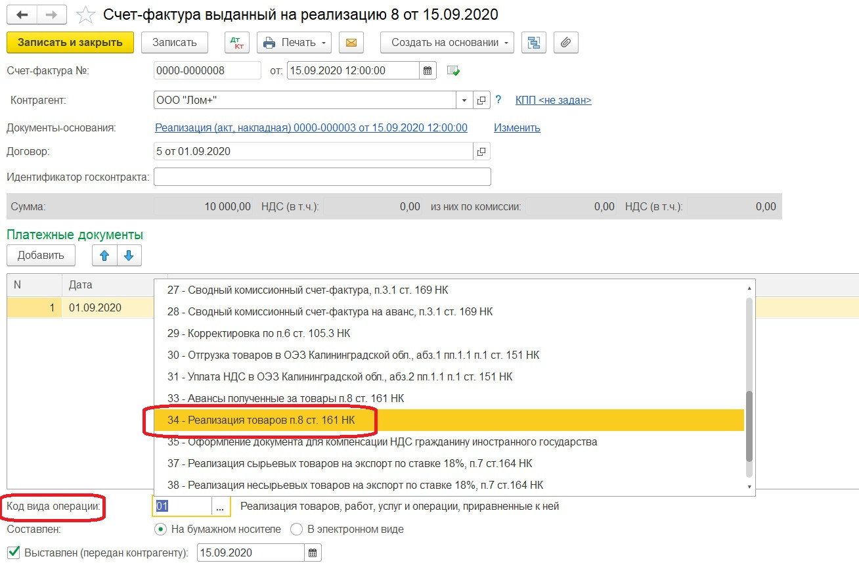Click the question mark help icon

pyautogui.click(x=498, y=100)
